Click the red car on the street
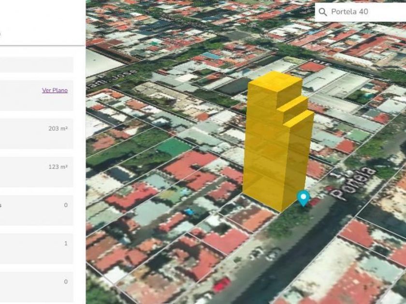Screen dimensions: 406x304 click(221, 285)
